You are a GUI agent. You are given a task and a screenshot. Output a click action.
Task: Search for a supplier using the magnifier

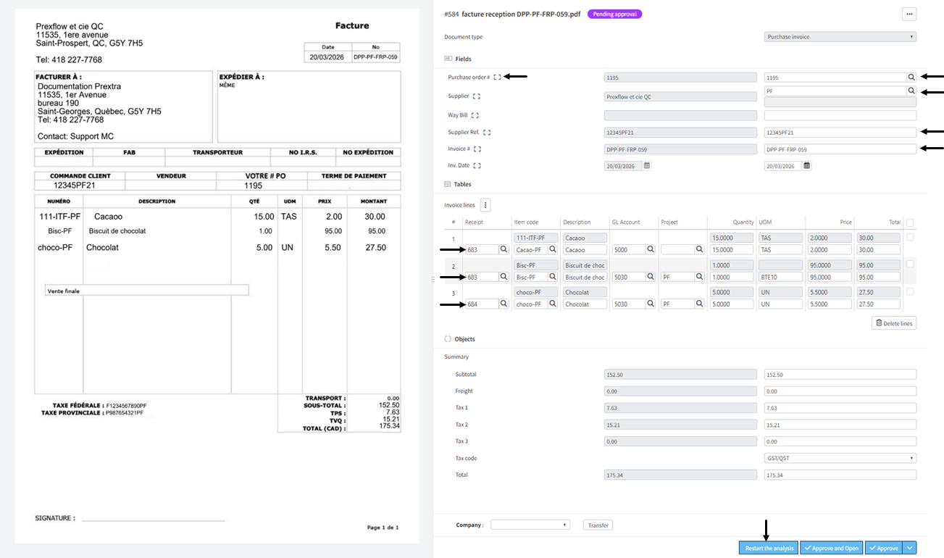tap(912, 91)
